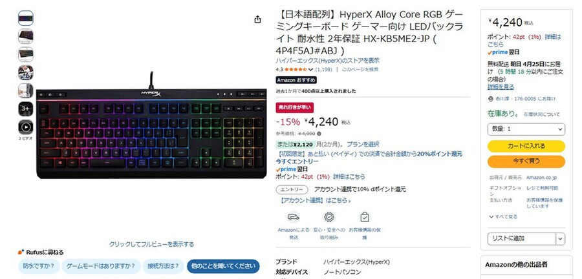Expand the star rating dropdown chevron

click(x=310, y=69)
